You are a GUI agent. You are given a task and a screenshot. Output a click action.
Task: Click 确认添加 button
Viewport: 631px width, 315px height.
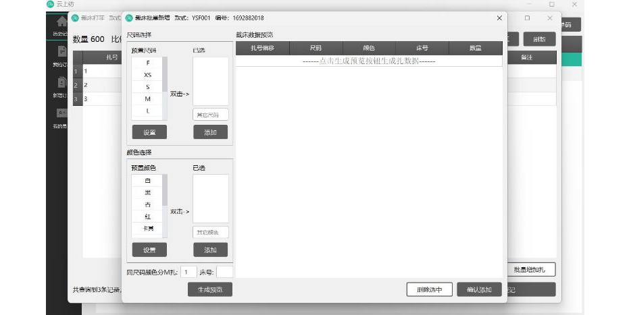click(479, 289)
